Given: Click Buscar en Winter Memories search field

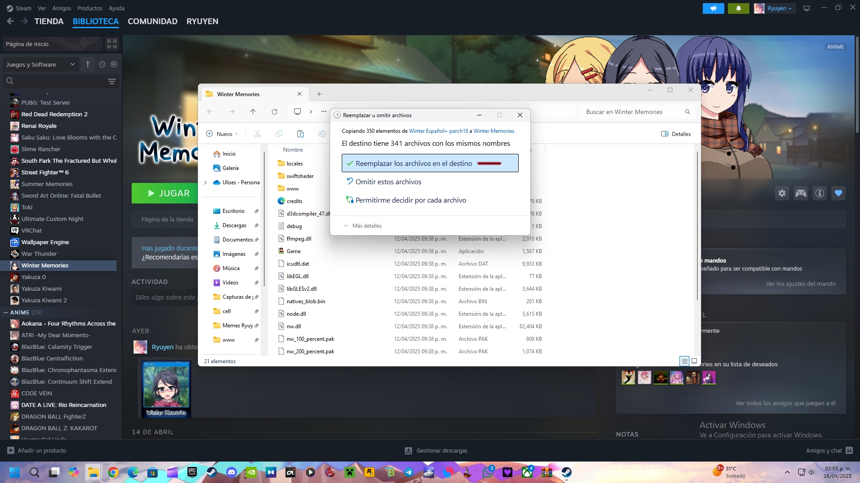Looking at the screenshot, I should pyautogui.click(x=632, y=112).
